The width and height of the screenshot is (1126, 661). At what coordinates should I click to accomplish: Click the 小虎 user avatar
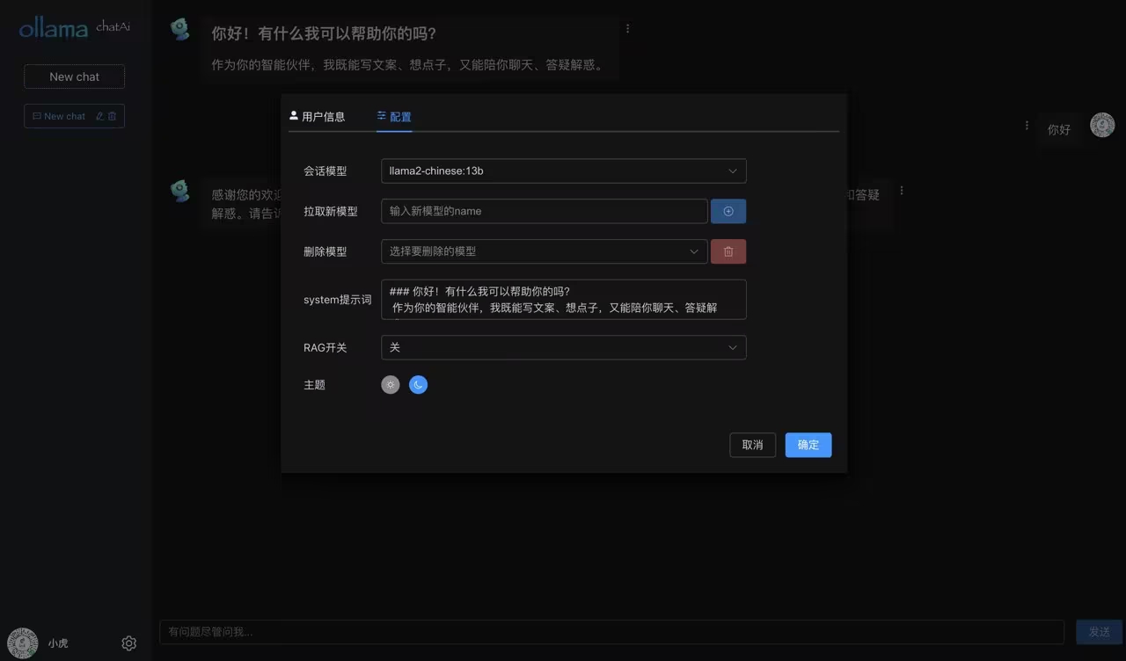point(22,643)
